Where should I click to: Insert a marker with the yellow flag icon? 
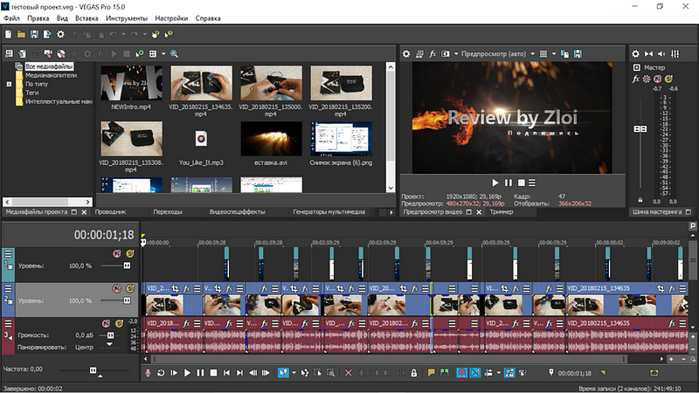click(x=431, y=373)
